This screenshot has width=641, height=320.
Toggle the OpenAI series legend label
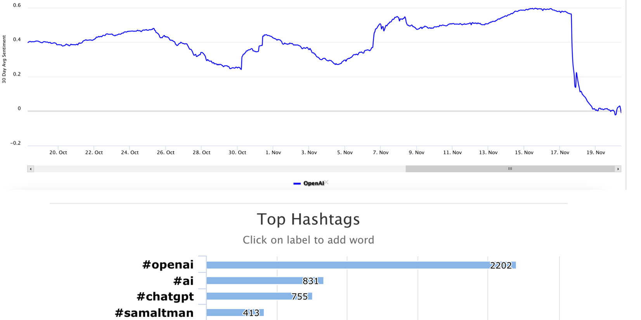(x=314, y=184)
